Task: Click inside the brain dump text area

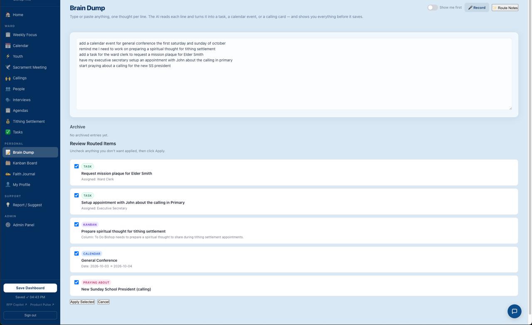Action: click(x=294, y=74)
